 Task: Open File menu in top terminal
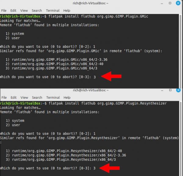(4, 11)
